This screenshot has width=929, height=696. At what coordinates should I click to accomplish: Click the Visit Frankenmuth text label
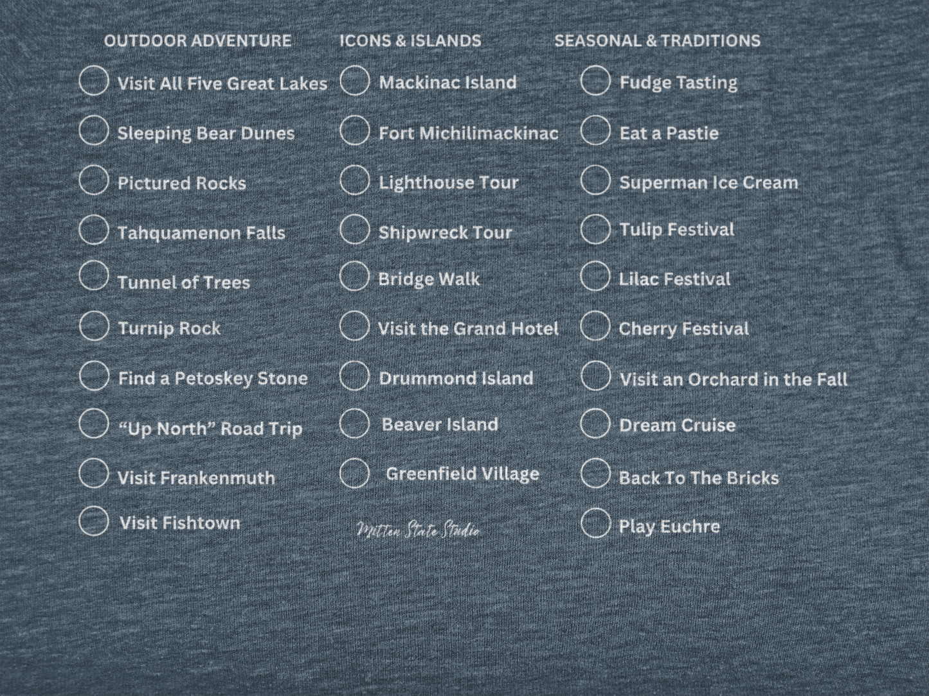[196, 478]
